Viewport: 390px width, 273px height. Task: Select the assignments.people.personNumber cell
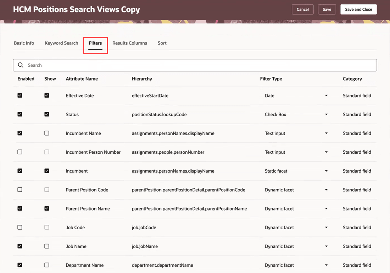point(168,152)
